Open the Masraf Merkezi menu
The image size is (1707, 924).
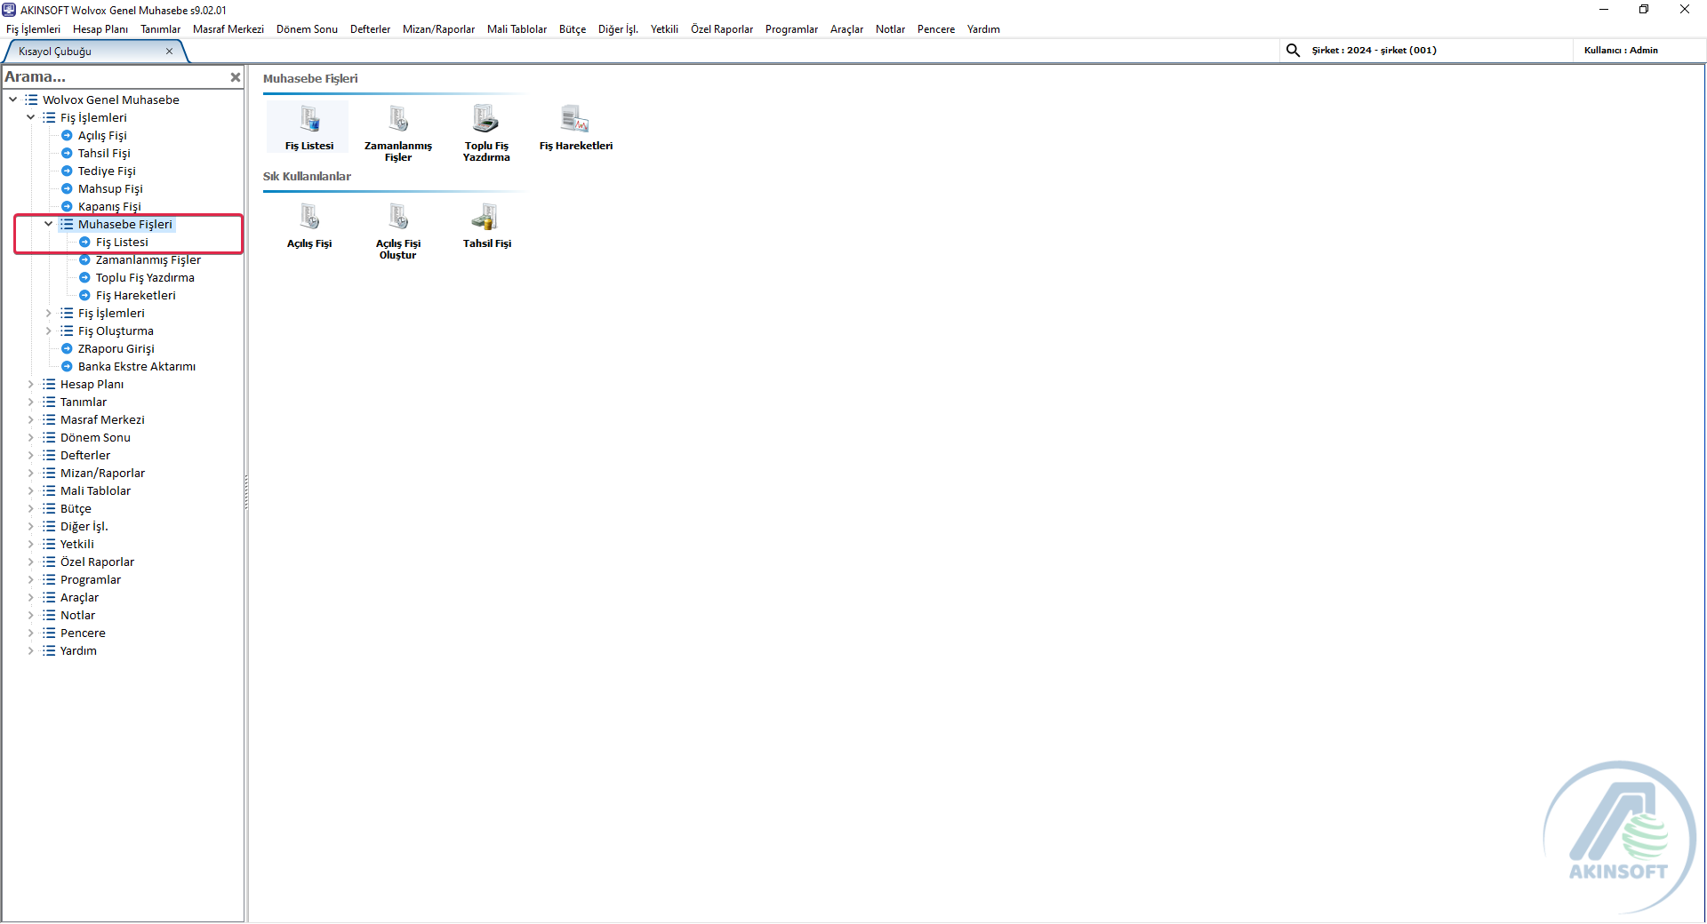(228, 29)
